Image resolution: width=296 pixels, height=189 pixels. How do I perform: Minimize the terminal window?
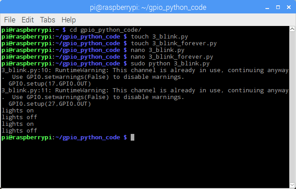pyautogui.click(x=267, y=8)
